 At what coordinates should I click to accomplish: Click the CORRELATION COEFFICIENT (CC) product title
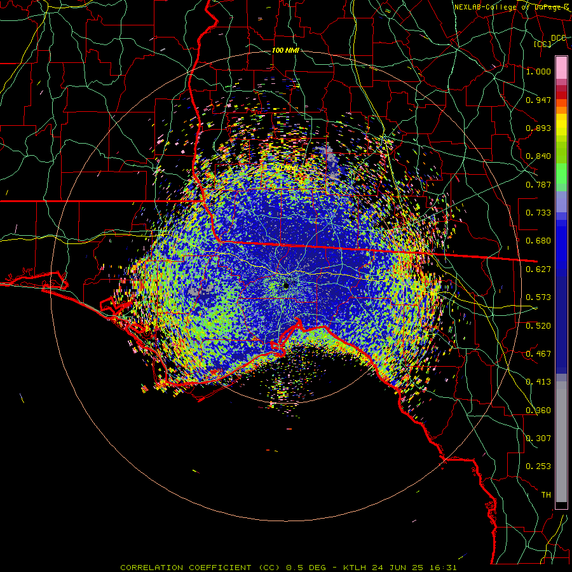point(200,568)
